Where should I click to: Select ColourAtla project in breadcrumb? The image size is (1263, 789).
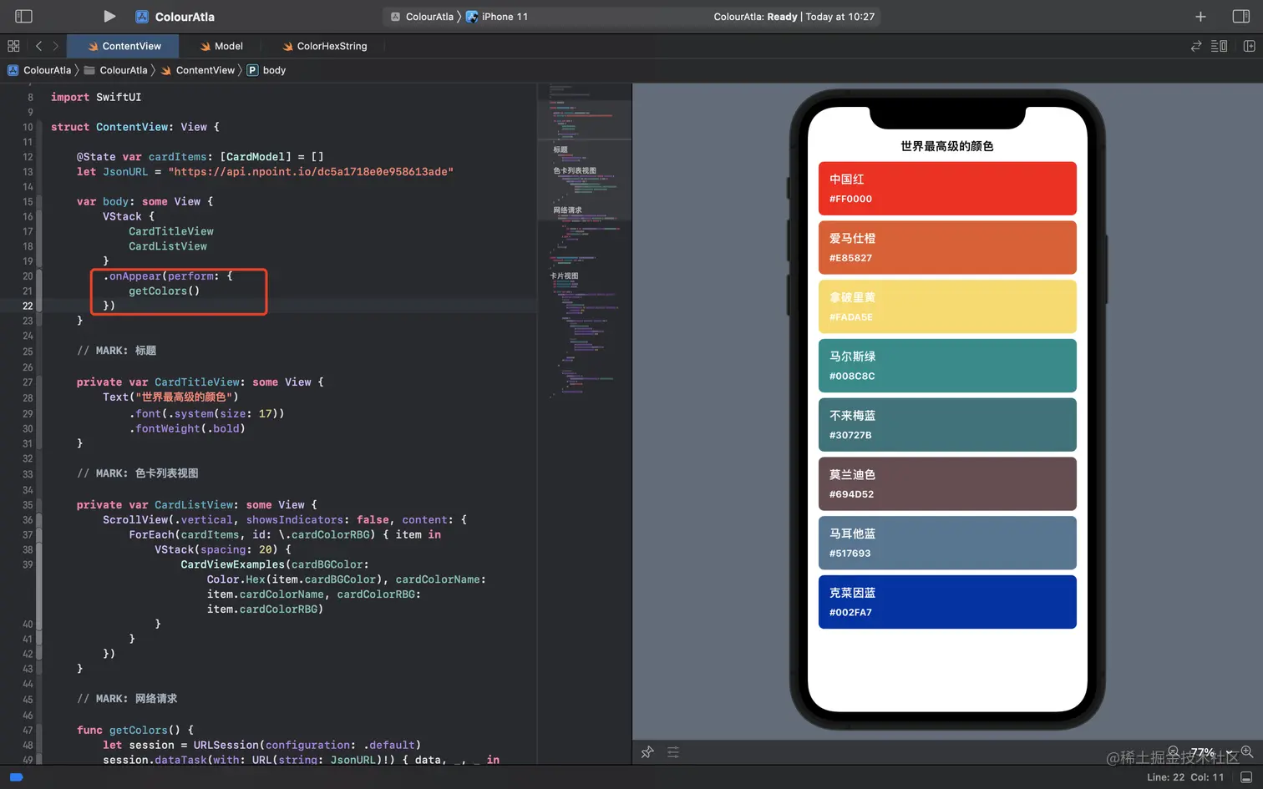[x=39, y=70]
